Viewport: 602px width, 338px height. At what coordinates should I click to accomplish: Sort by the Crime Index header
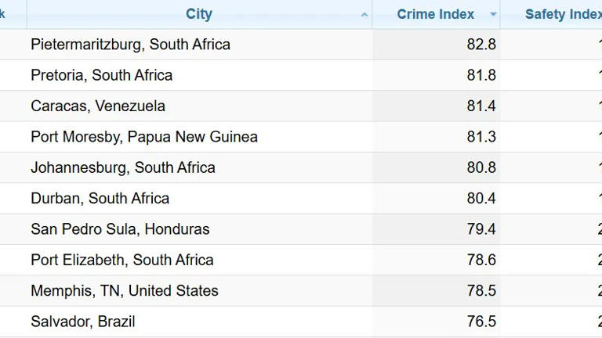click(x=435, y=14)
